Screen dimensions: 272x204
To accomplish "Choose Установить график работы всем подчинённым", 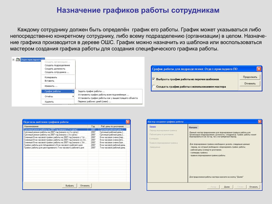I will tap(103, 95).
